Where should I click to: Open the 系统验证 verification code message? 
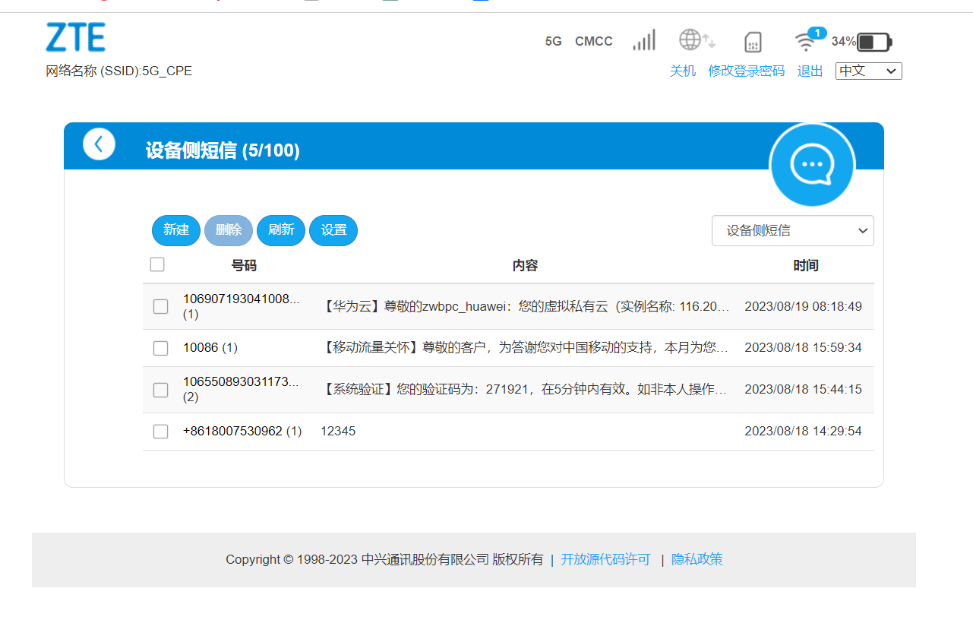526,390
